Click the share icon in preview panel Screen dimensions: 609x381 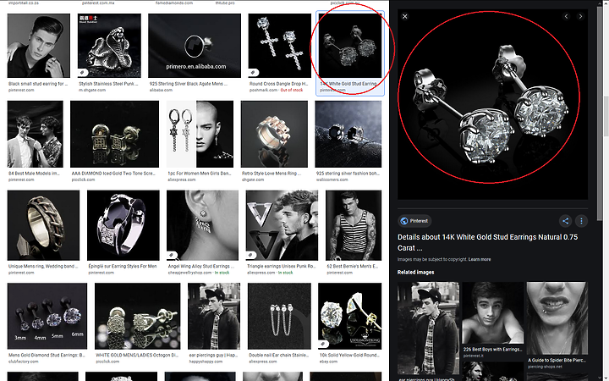click(x=566, y=221)
